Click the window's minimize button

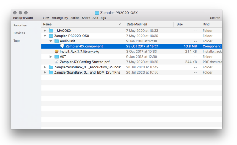[x=20, y=12]
